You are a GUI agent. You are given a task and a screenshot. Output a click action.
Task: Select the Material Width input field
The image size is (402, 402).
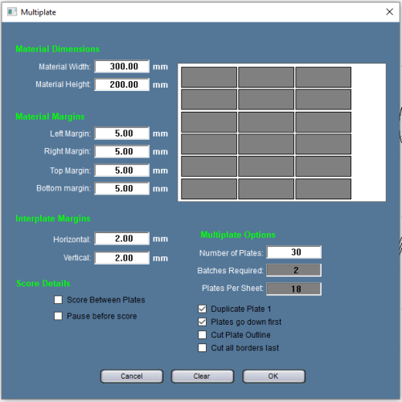122,66
